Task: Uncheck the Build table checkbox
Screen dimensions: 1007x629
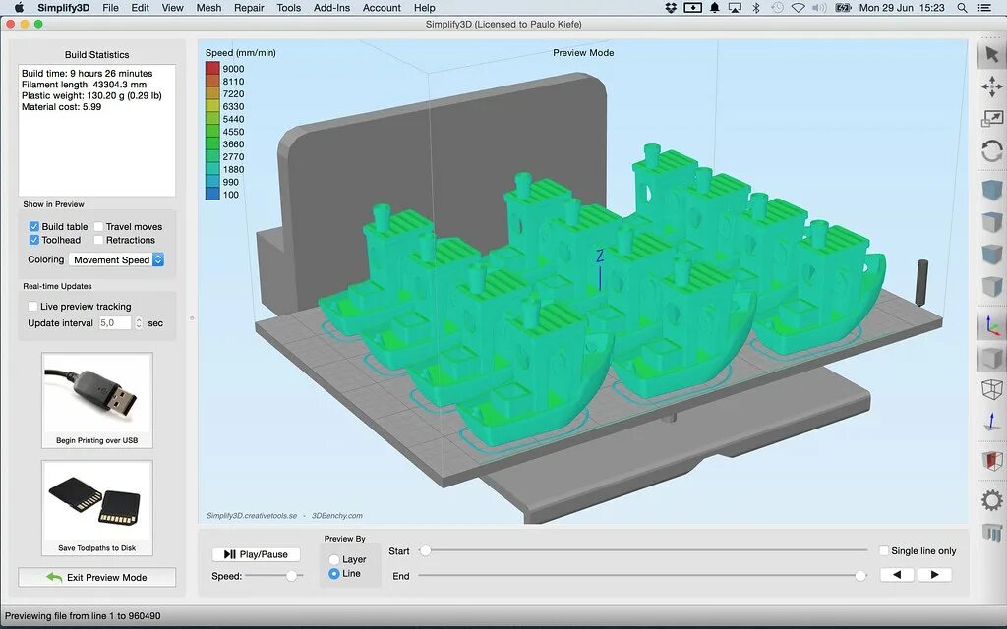Action: pyautogui.click(x=34, y=227)
